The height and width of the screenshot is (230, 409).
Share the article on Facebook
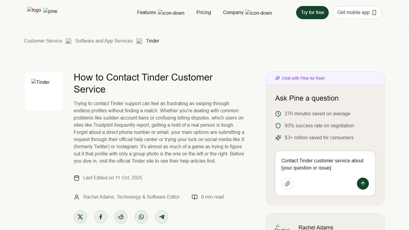click(x=100, y=217)
